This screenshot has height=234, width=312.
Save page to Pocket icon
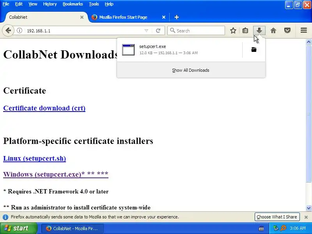287,31
